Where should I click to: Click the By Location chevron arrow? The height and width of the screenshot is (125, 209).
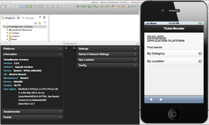200,61
